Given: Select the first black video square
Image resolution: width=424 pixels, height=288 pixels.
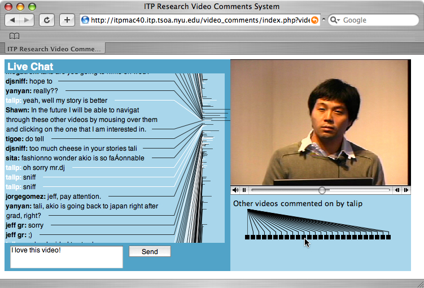Looking at the screenshot, I should coord(247,237).
